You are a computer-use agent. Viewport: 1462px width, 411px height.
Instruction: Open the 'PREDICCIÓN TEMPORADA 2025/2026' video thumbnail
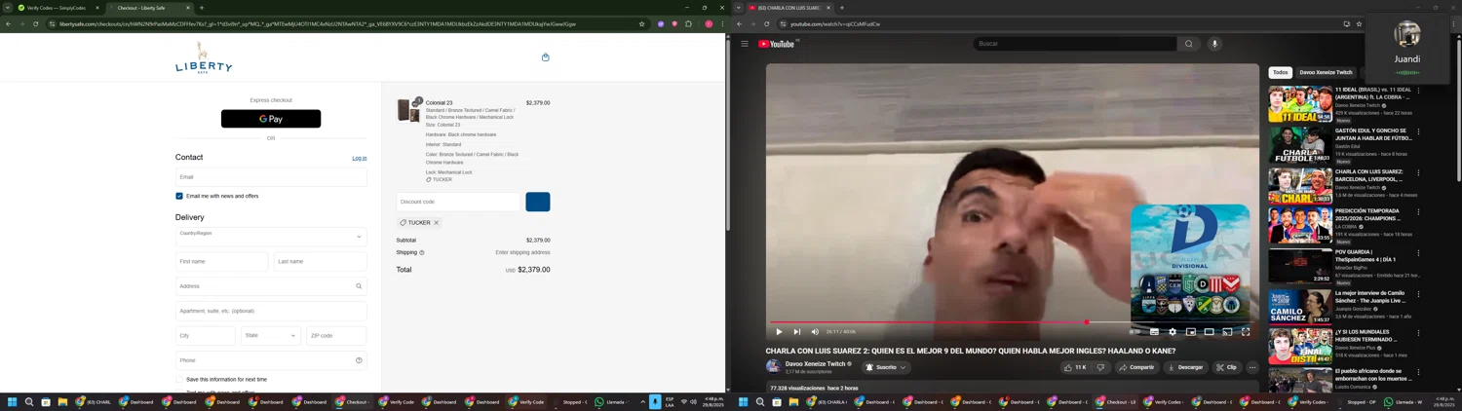tap(1300, 225)
